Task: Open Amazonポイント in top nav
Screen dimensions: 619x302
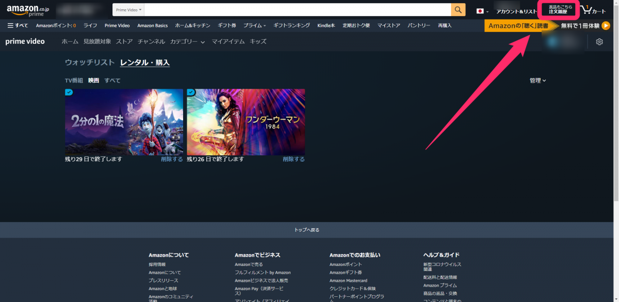Action: (x=56, y=25)
